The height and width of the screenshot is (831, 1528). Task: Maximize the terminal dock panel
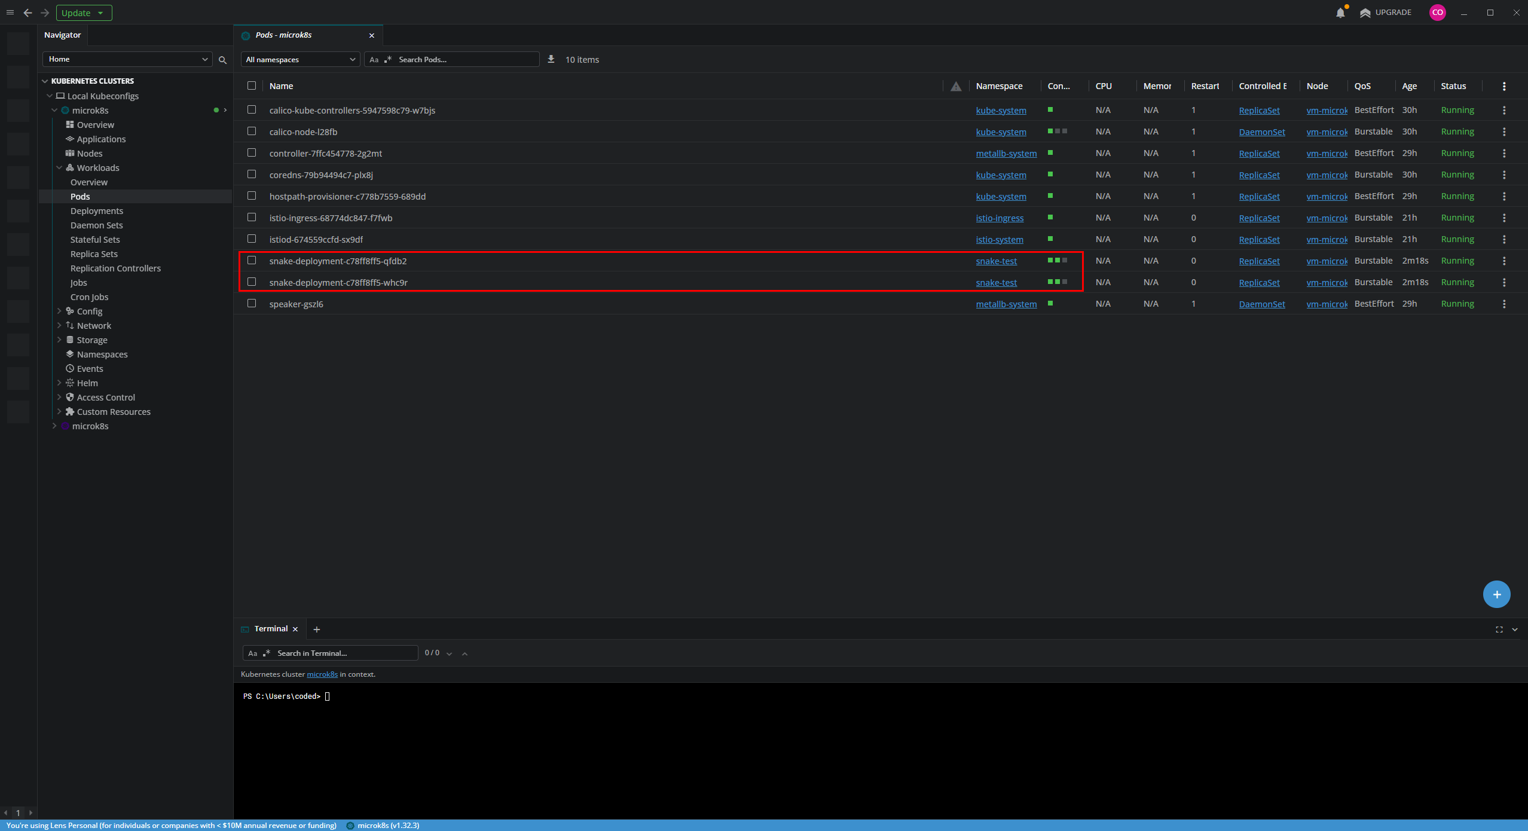click(x=1499, y=629)
